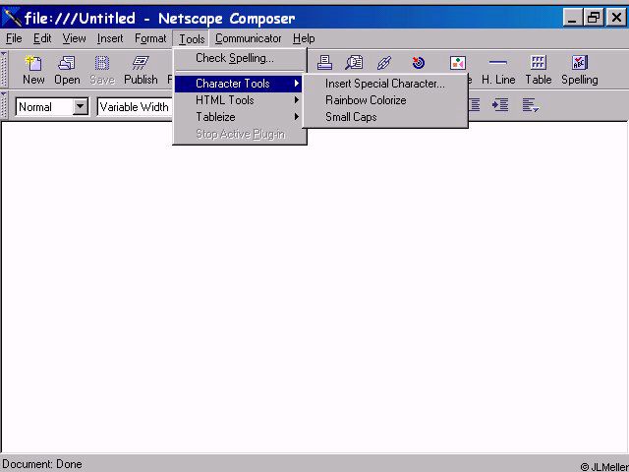Viewport: 629px width, 472px height.
Task: Open the Insert menu
Action: 110,38
